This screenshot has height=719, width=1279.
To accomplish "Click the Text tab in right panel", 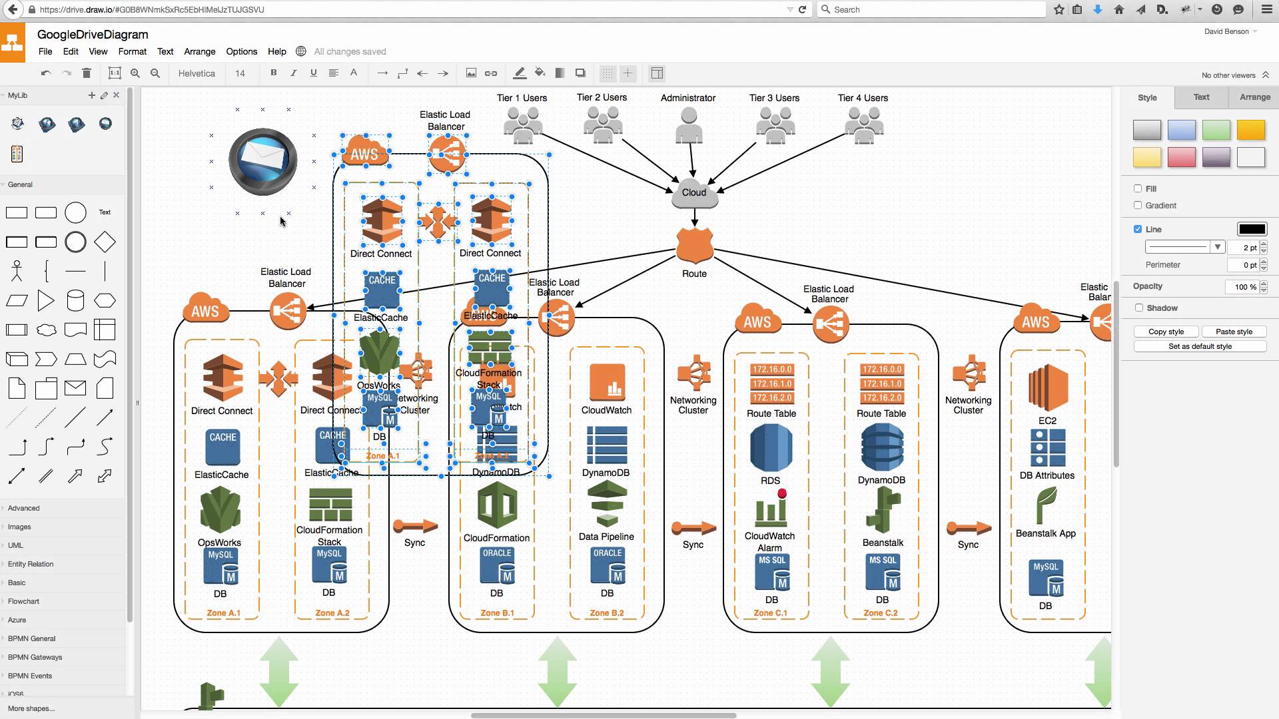I will click(1201, 97).
